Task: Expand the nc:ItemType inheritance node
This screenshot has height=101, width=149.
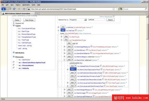Action: click(61, 37)
